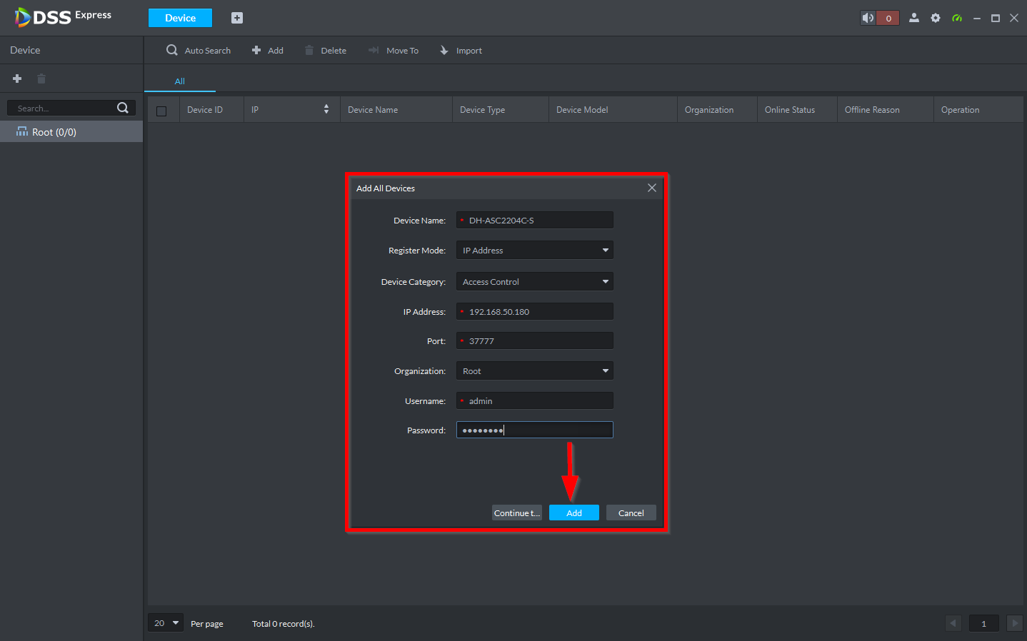Click the Import arrow icon in toolbar

pyautogui.click(x=444, y=50)
